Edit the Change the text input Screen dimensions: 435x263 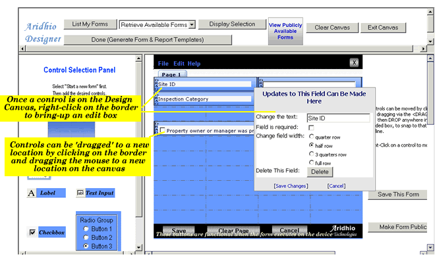coord(339,118)
